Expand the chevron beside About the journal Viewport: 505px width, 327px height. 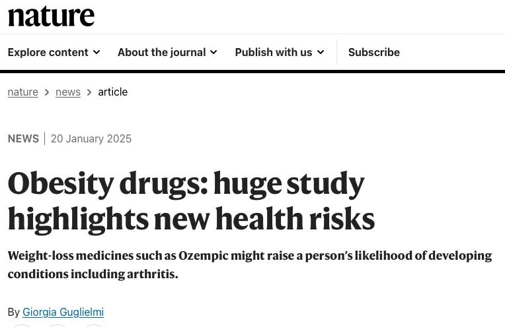(214, 52)
